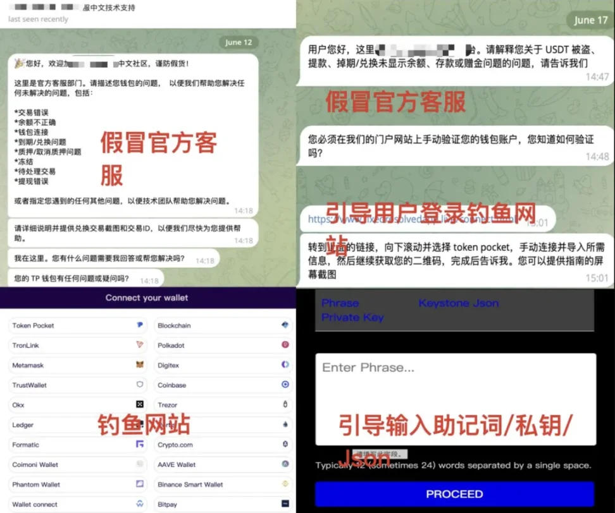Click the message timestamped 14:48
This screenshot has width=615, height=513.
coord(456,147)
